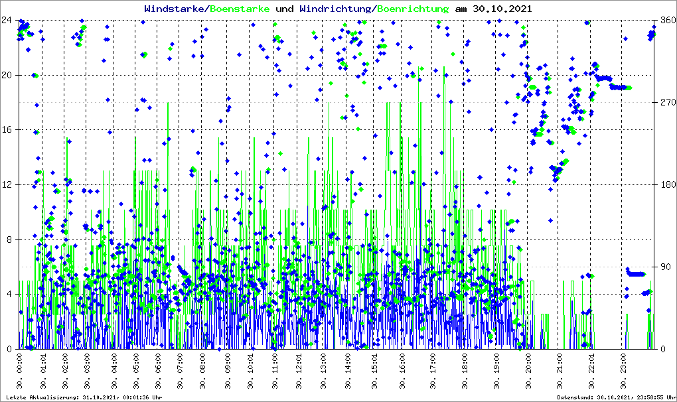The image size is (677, 402).
Task: Click the '30. 23:00' time axis label
Action: pyautogui.click(x=623, y=372)
